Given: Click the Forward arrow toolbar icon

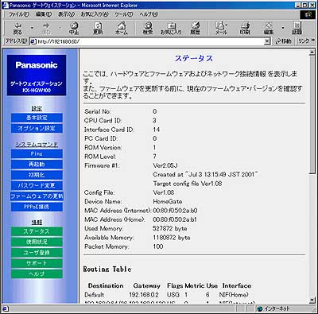Looking at the screenshot, I should click(x=46, y=29).
